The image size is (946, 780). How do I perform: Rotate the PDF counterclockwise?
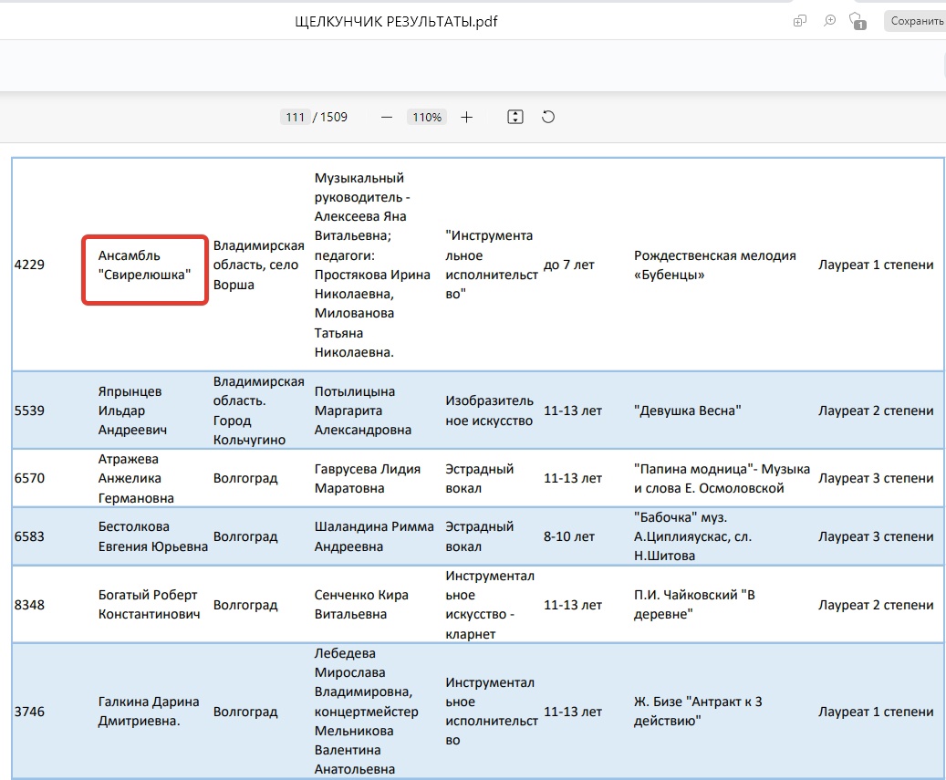coord(548,117)
